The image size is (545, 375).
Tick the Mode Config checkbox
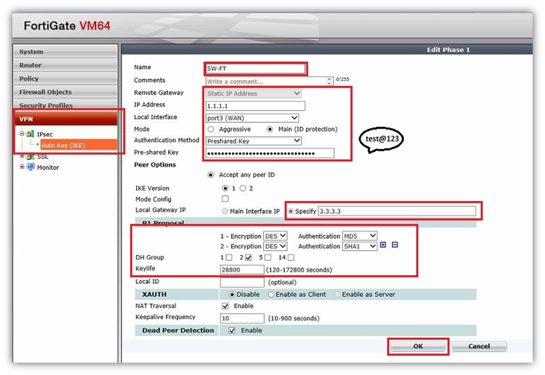(225, 199)
